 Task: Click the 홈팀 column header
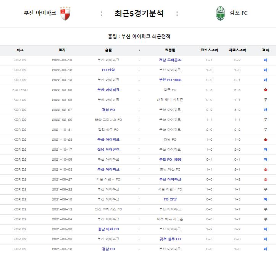point(108,50)
